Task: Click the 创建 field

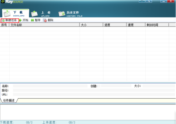Action: tap(116, 86)
